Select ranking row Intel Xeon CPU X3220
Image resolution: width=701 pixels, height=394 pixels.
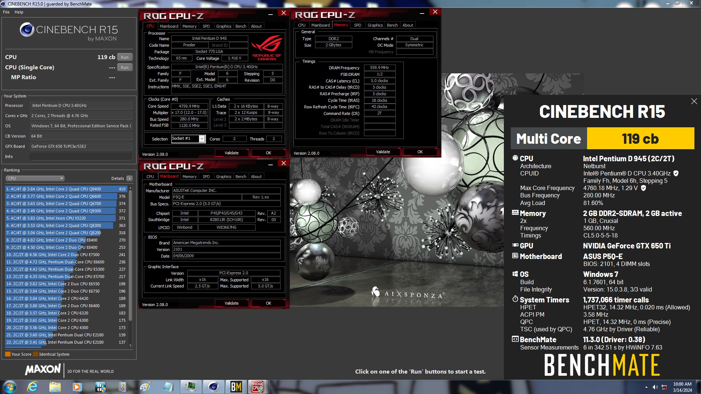coord(66,218)
